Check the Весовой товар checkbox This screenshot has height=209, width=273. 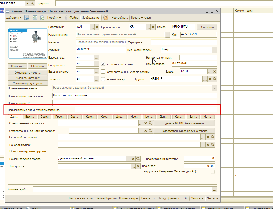[103, 79]
